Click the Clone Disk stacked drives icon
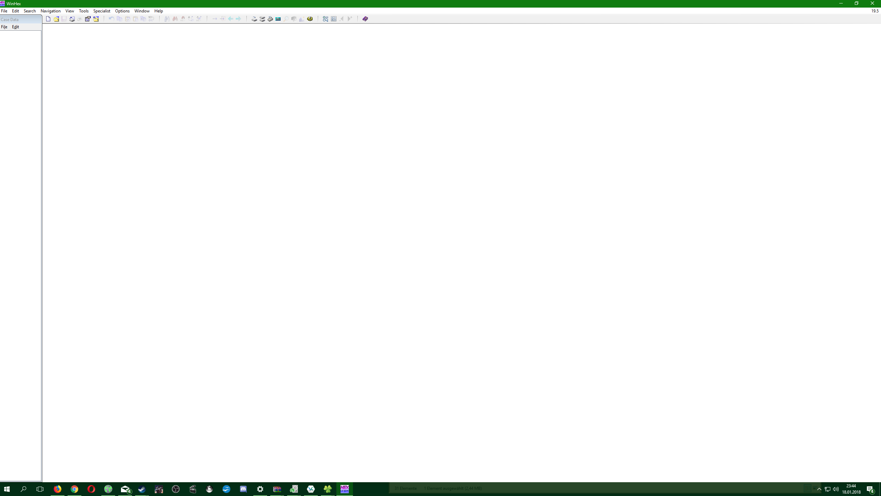Viewport: 881px width, 496px height. pyautogui.click(x=262, y=19)
